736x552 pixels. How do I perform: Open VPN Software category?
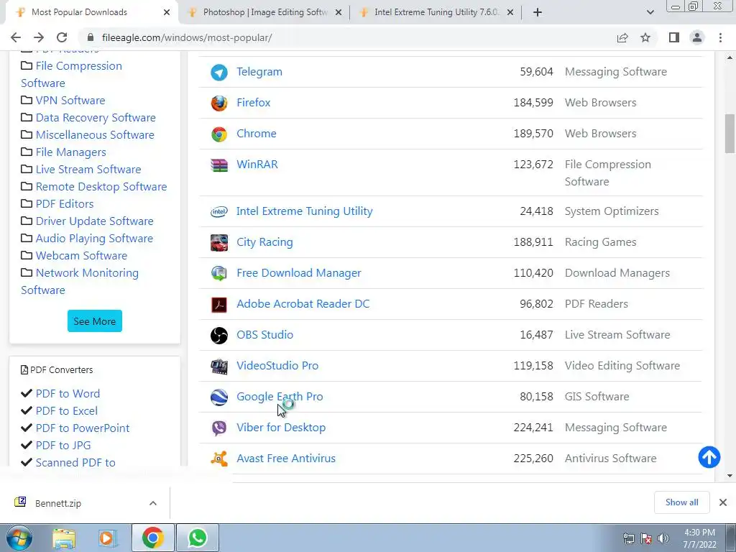point(70,101)
